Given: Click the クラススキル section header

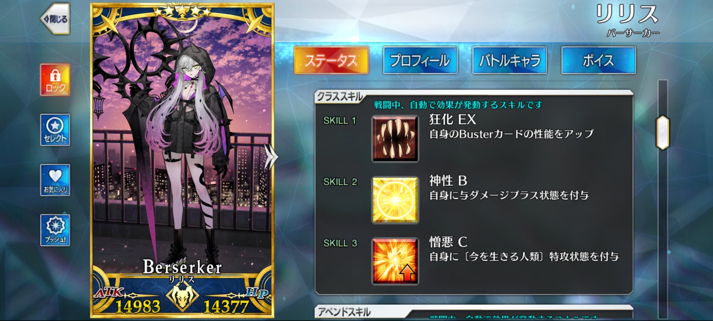Looking at the screenshot, I should 339,96.
